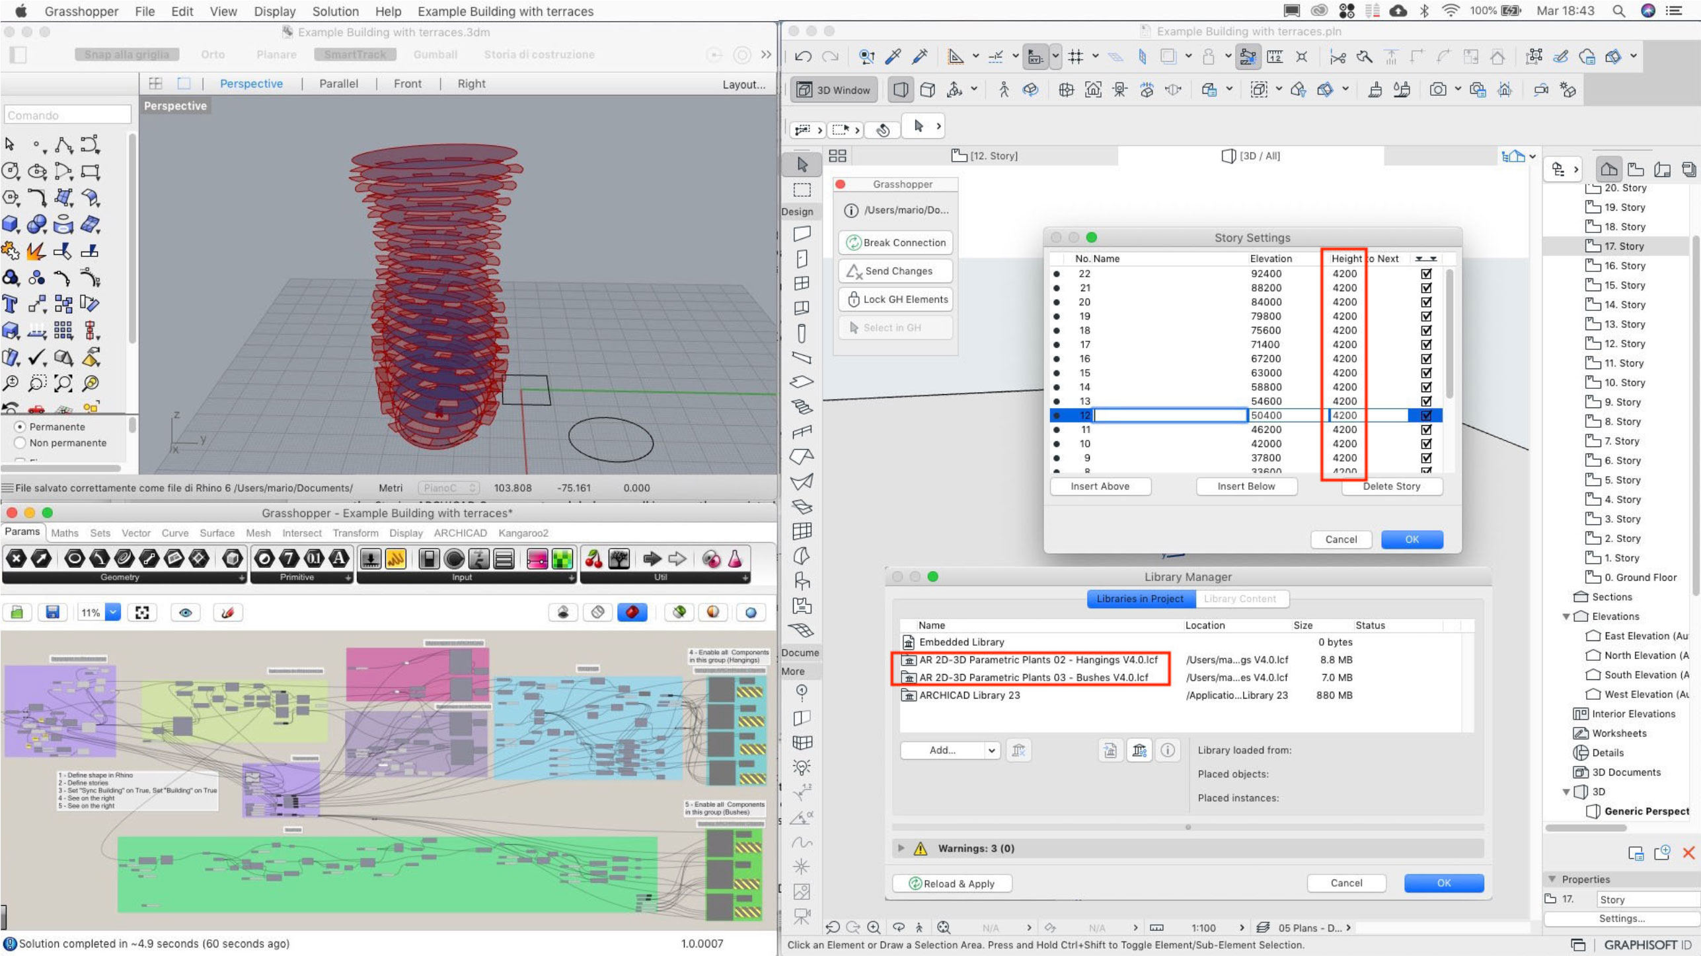
Task: Collapse the Elevations tree folder
Action: pos(1566,617)
